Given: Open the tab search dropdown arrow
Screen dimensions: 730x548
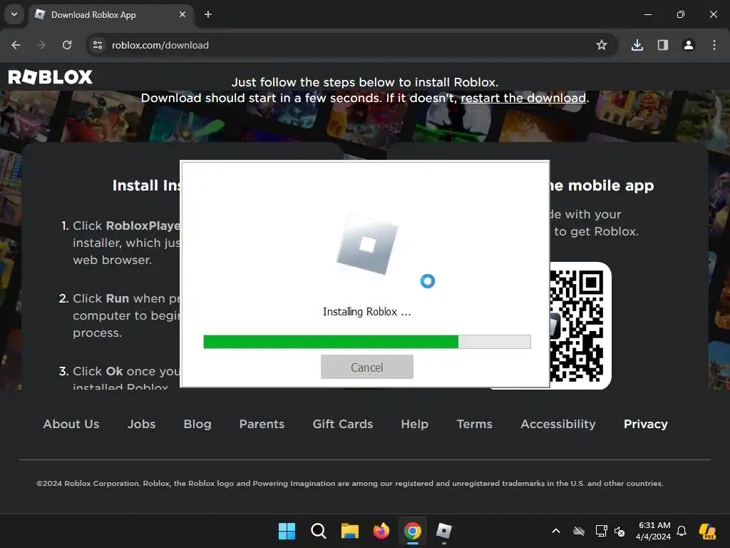Looking at the screenshot, I should 14,14.
